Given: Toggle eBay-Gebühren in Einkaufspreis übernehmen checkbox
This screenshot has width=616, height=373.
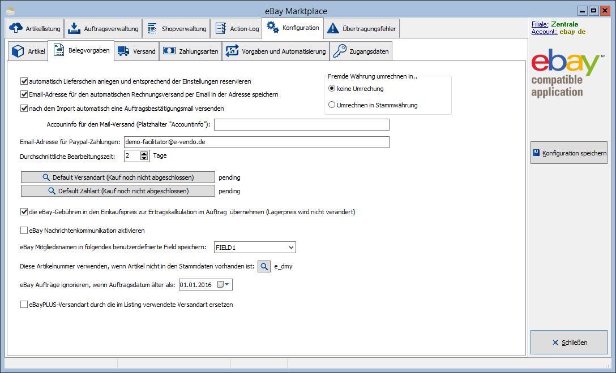Looking at the screenshot, I should point(24,212).
